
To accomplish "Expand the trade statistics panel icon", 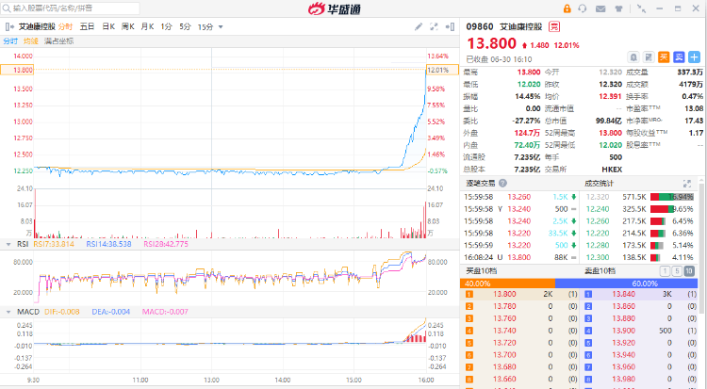I will 686,184.
